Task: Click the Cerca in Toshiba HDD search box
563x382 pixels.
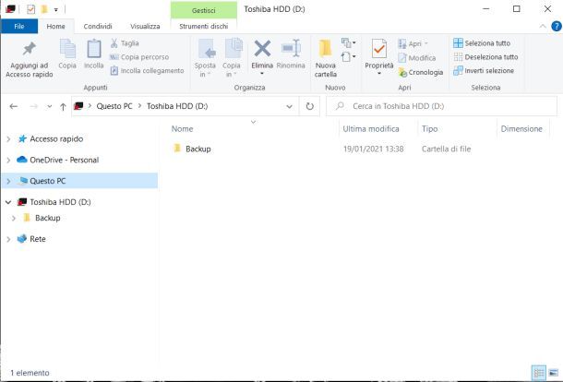Action: (x=442, y=106)
